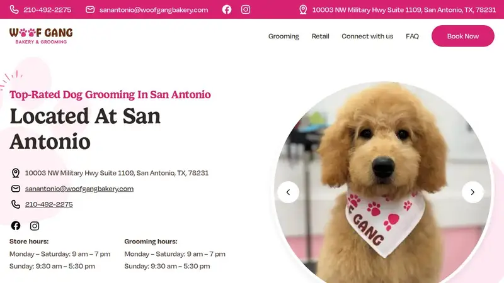The image size is (504, 283).
Task: Open Facebook from the pink top bar
Action: (227, 9)
